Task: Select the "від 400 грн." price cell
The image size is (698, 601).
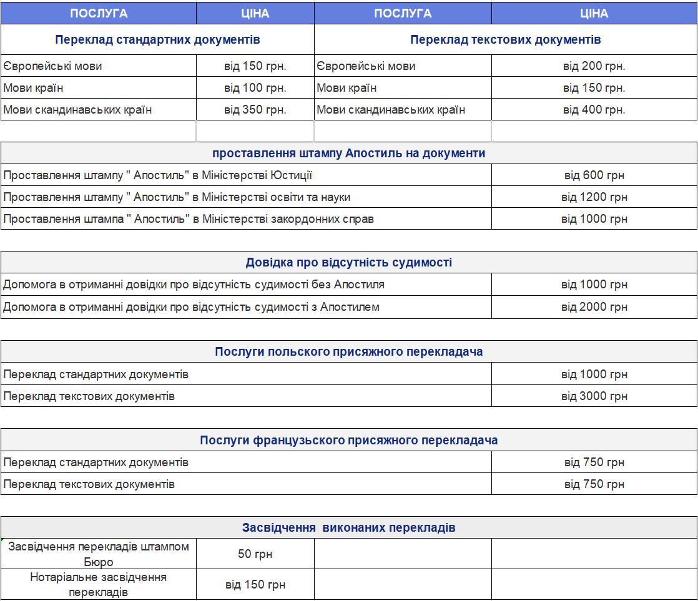Action: point(594,110)
